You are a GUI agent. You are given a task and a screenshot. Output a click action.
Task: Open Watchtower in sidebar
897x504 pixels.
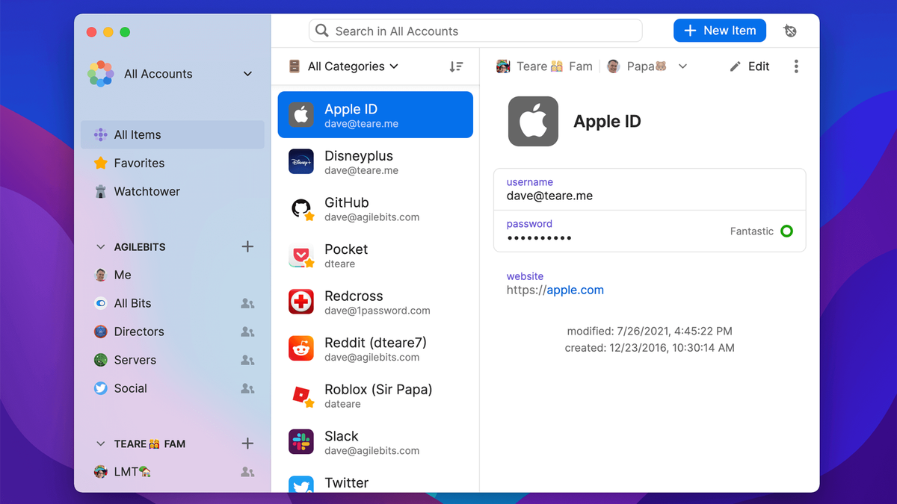click(172, 191)
